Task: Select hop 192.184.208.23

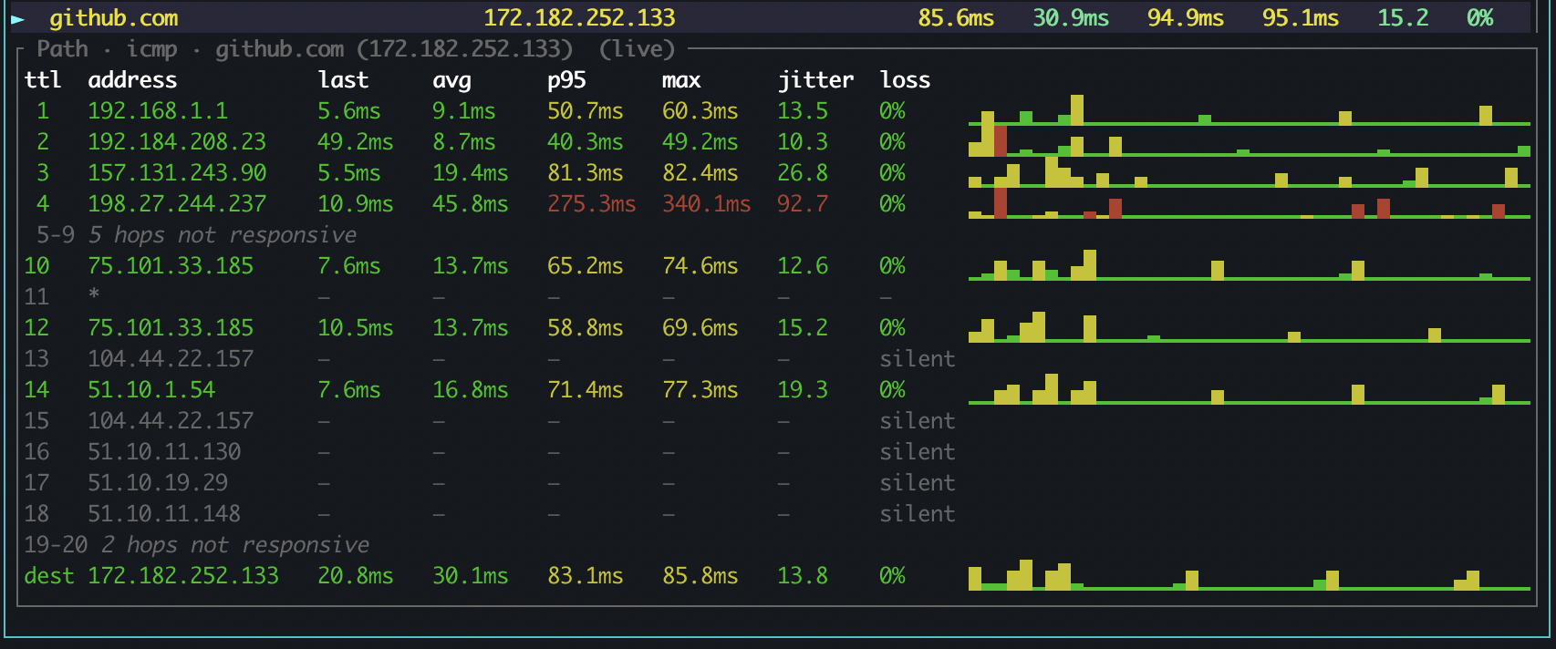Action: click(x=177, y=142)
